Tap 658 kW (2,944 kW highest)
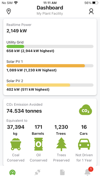This screenshot has height=179, width=100. point(30,51)
